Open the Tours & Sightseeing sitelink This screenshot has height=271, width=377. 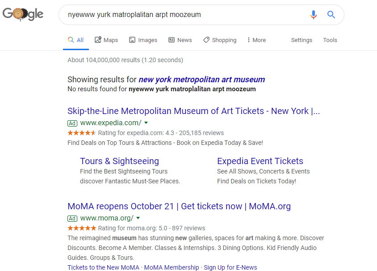tap(119, 161)
